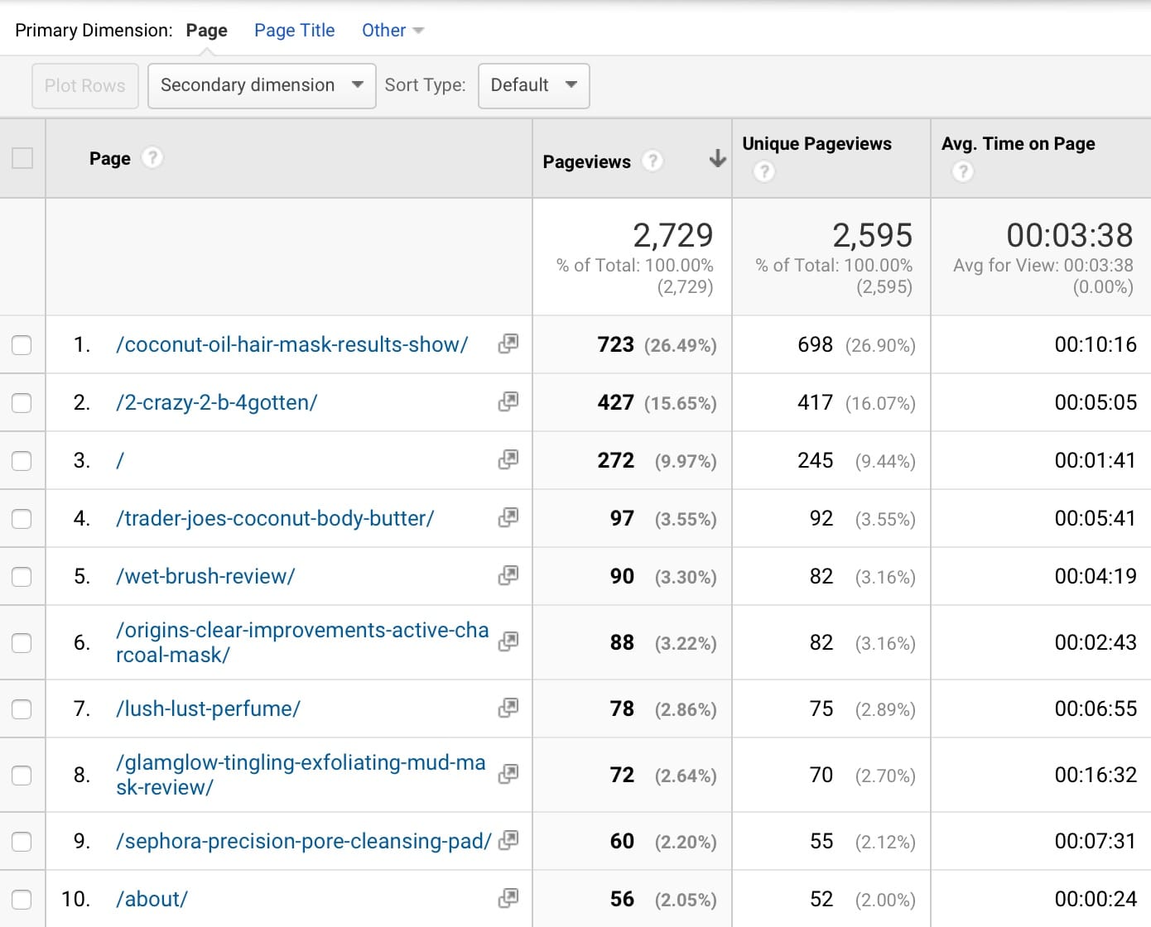
Task: Sort by the Pageviews column header
Action: tap(586, 161)
